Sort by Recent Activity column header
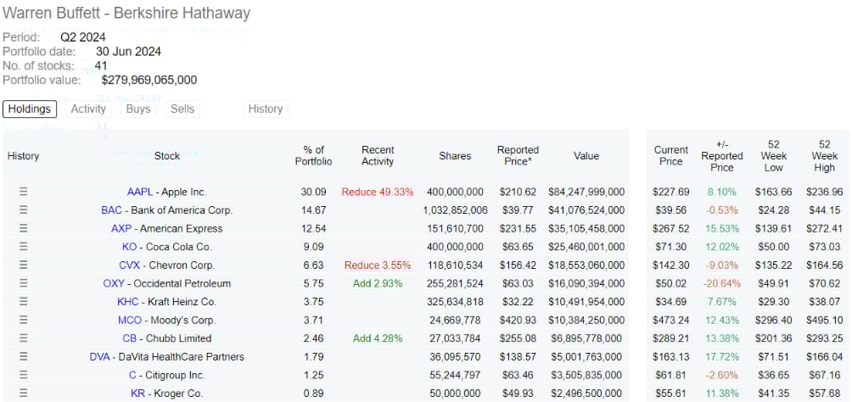 (x=378, y=156)
